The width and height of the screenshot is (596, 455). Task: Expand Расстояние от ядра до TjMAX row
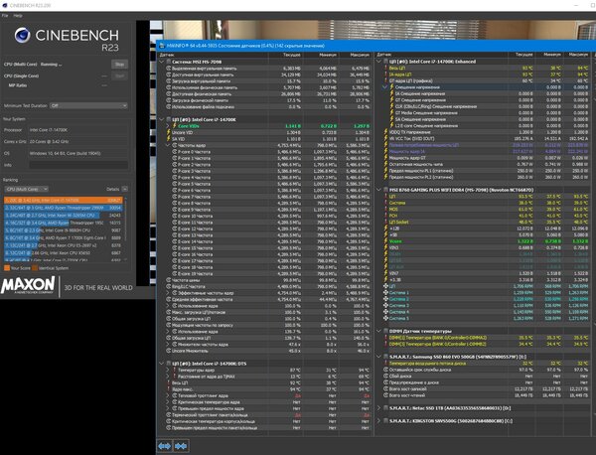pyautogui.click(x=168, y=377)
